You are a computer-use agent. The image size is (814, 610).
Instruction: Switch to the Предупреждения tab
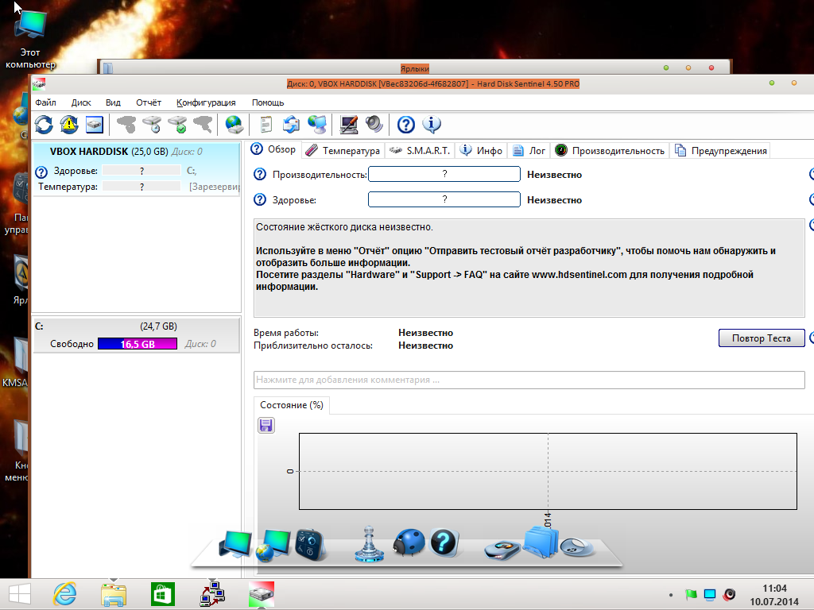click(x=720, y=150)
